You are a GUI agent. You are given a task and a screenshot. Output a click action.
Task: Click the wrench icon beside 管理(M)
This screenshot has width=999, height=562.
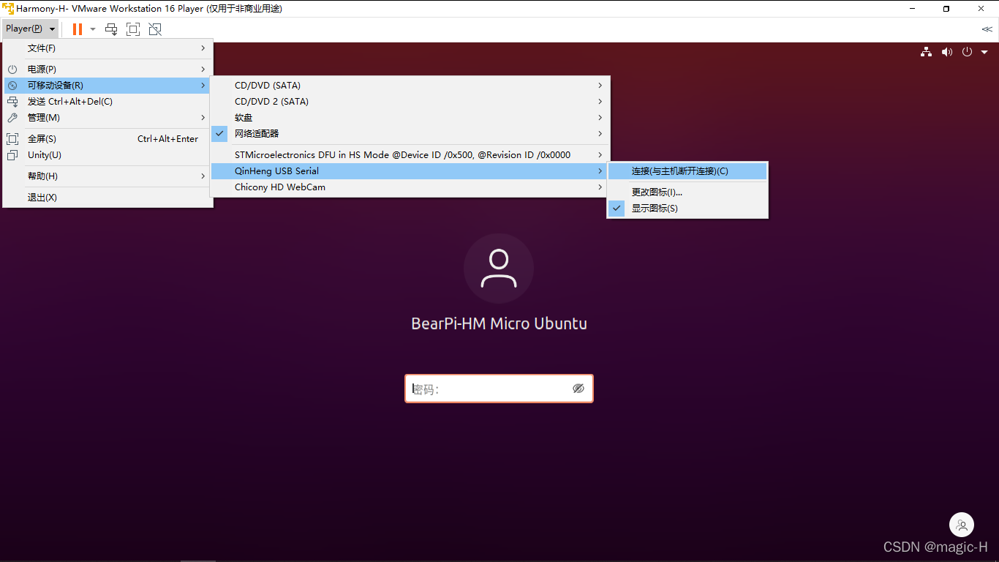click(x=12, y=118)
